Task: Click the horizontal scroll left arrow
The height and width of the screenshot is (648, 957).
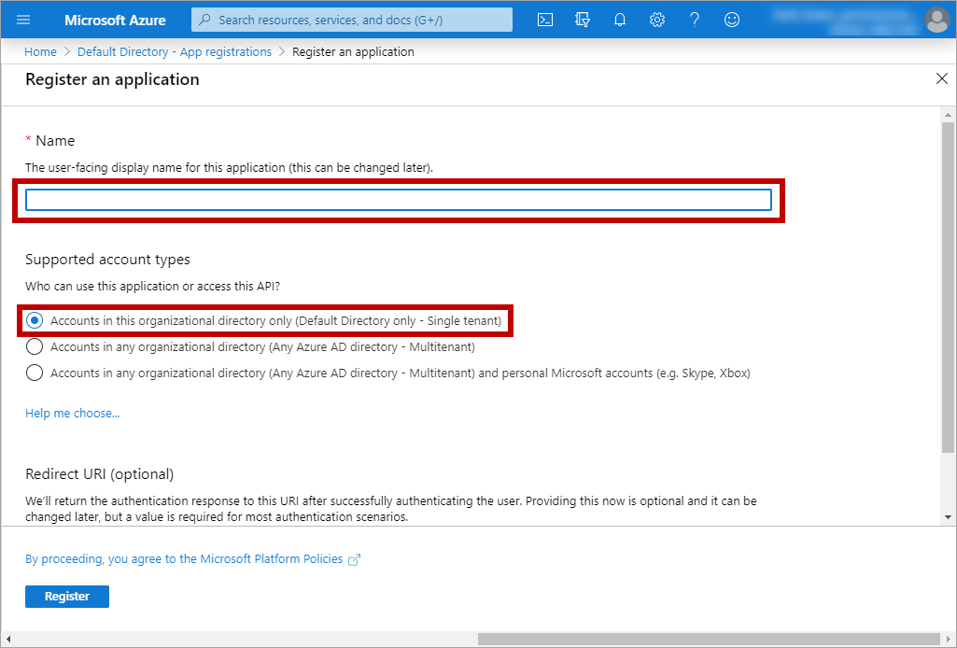Action: [7, 639]
